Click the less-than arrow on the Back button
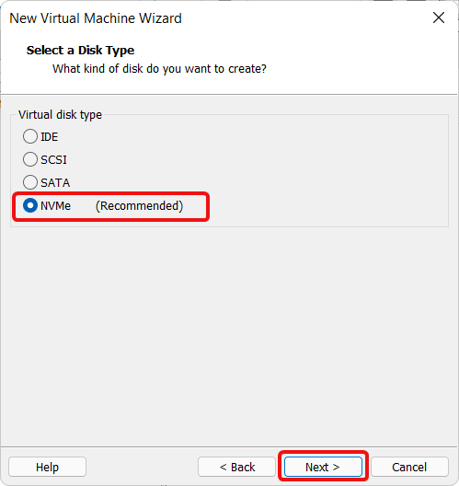459x486 pixels. pos(223,467)
